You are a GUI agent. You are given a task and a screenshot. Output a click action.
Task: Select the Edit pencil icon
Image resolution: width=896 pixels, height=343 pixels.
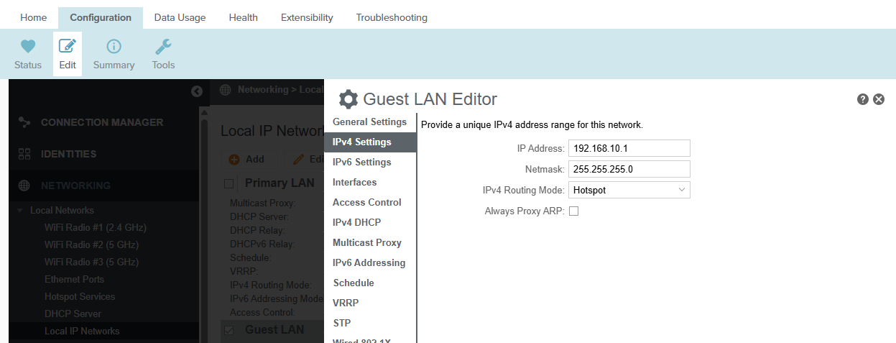(68, 47)
